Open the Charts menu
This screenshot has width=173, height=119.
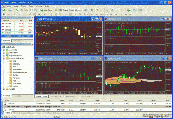coord(23,6)
